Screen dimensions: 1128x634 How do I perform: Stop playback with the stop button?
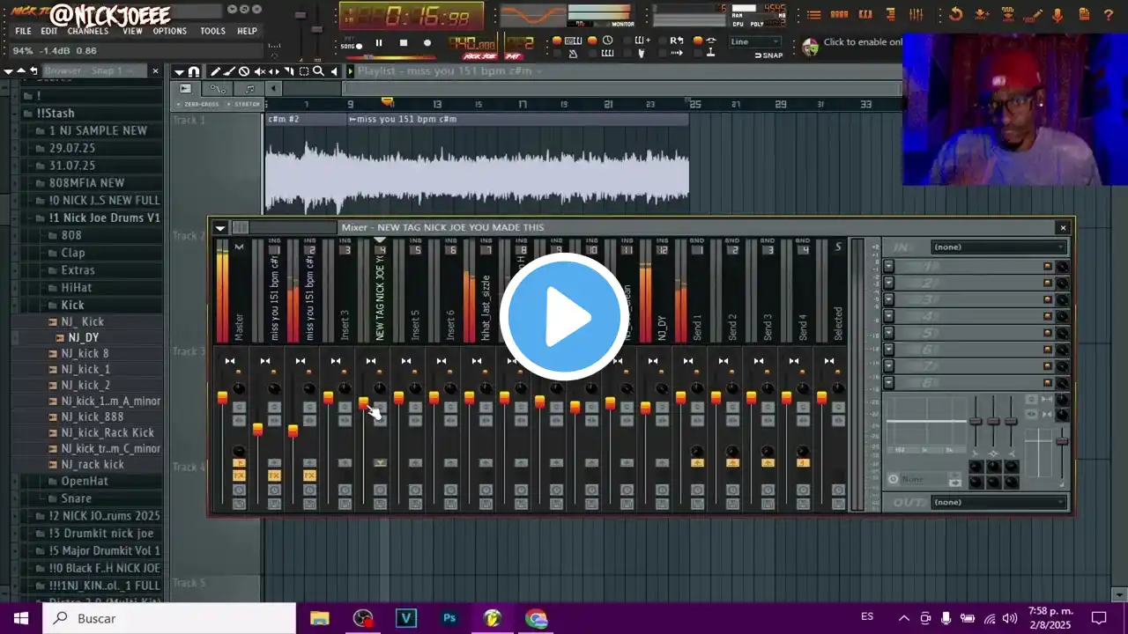pos(404,43)
